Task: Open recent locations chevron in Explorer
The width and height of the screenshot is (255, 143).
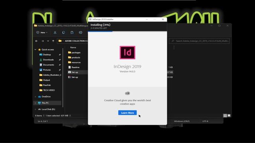Action: 48,41
